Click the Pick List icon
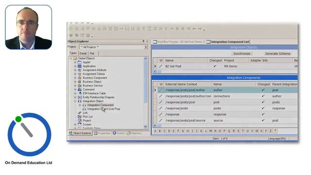311x175 pixels. [x=80, y=117]
